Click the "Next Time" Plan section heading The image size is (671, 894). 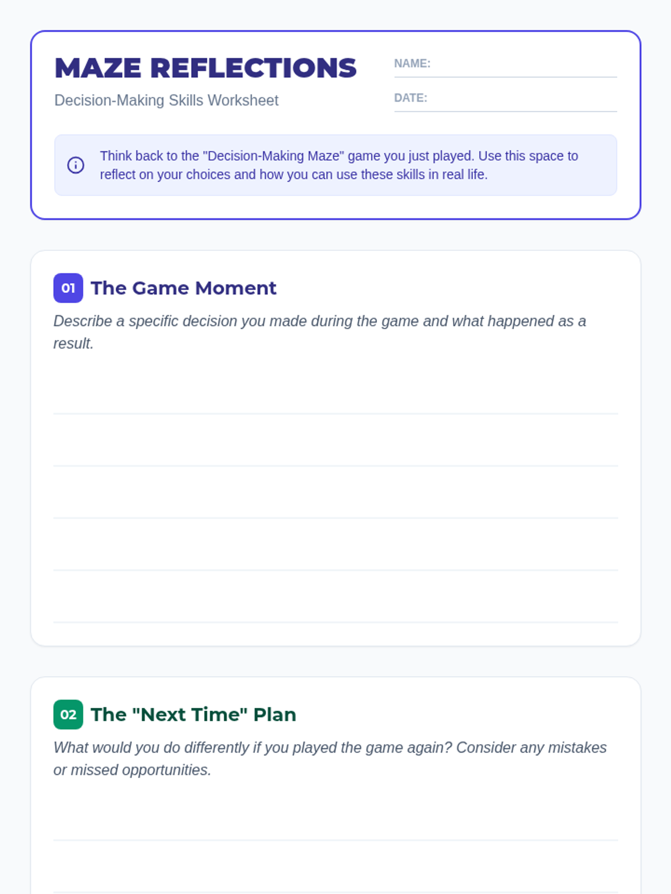[193, 714]
